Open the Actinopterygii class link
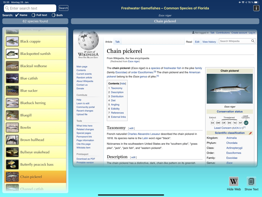262x197 pixels. (x=234, y=148)
